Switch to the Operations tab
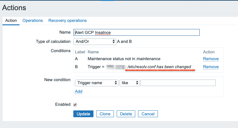The image size is (238, 128). pos(32,21)
